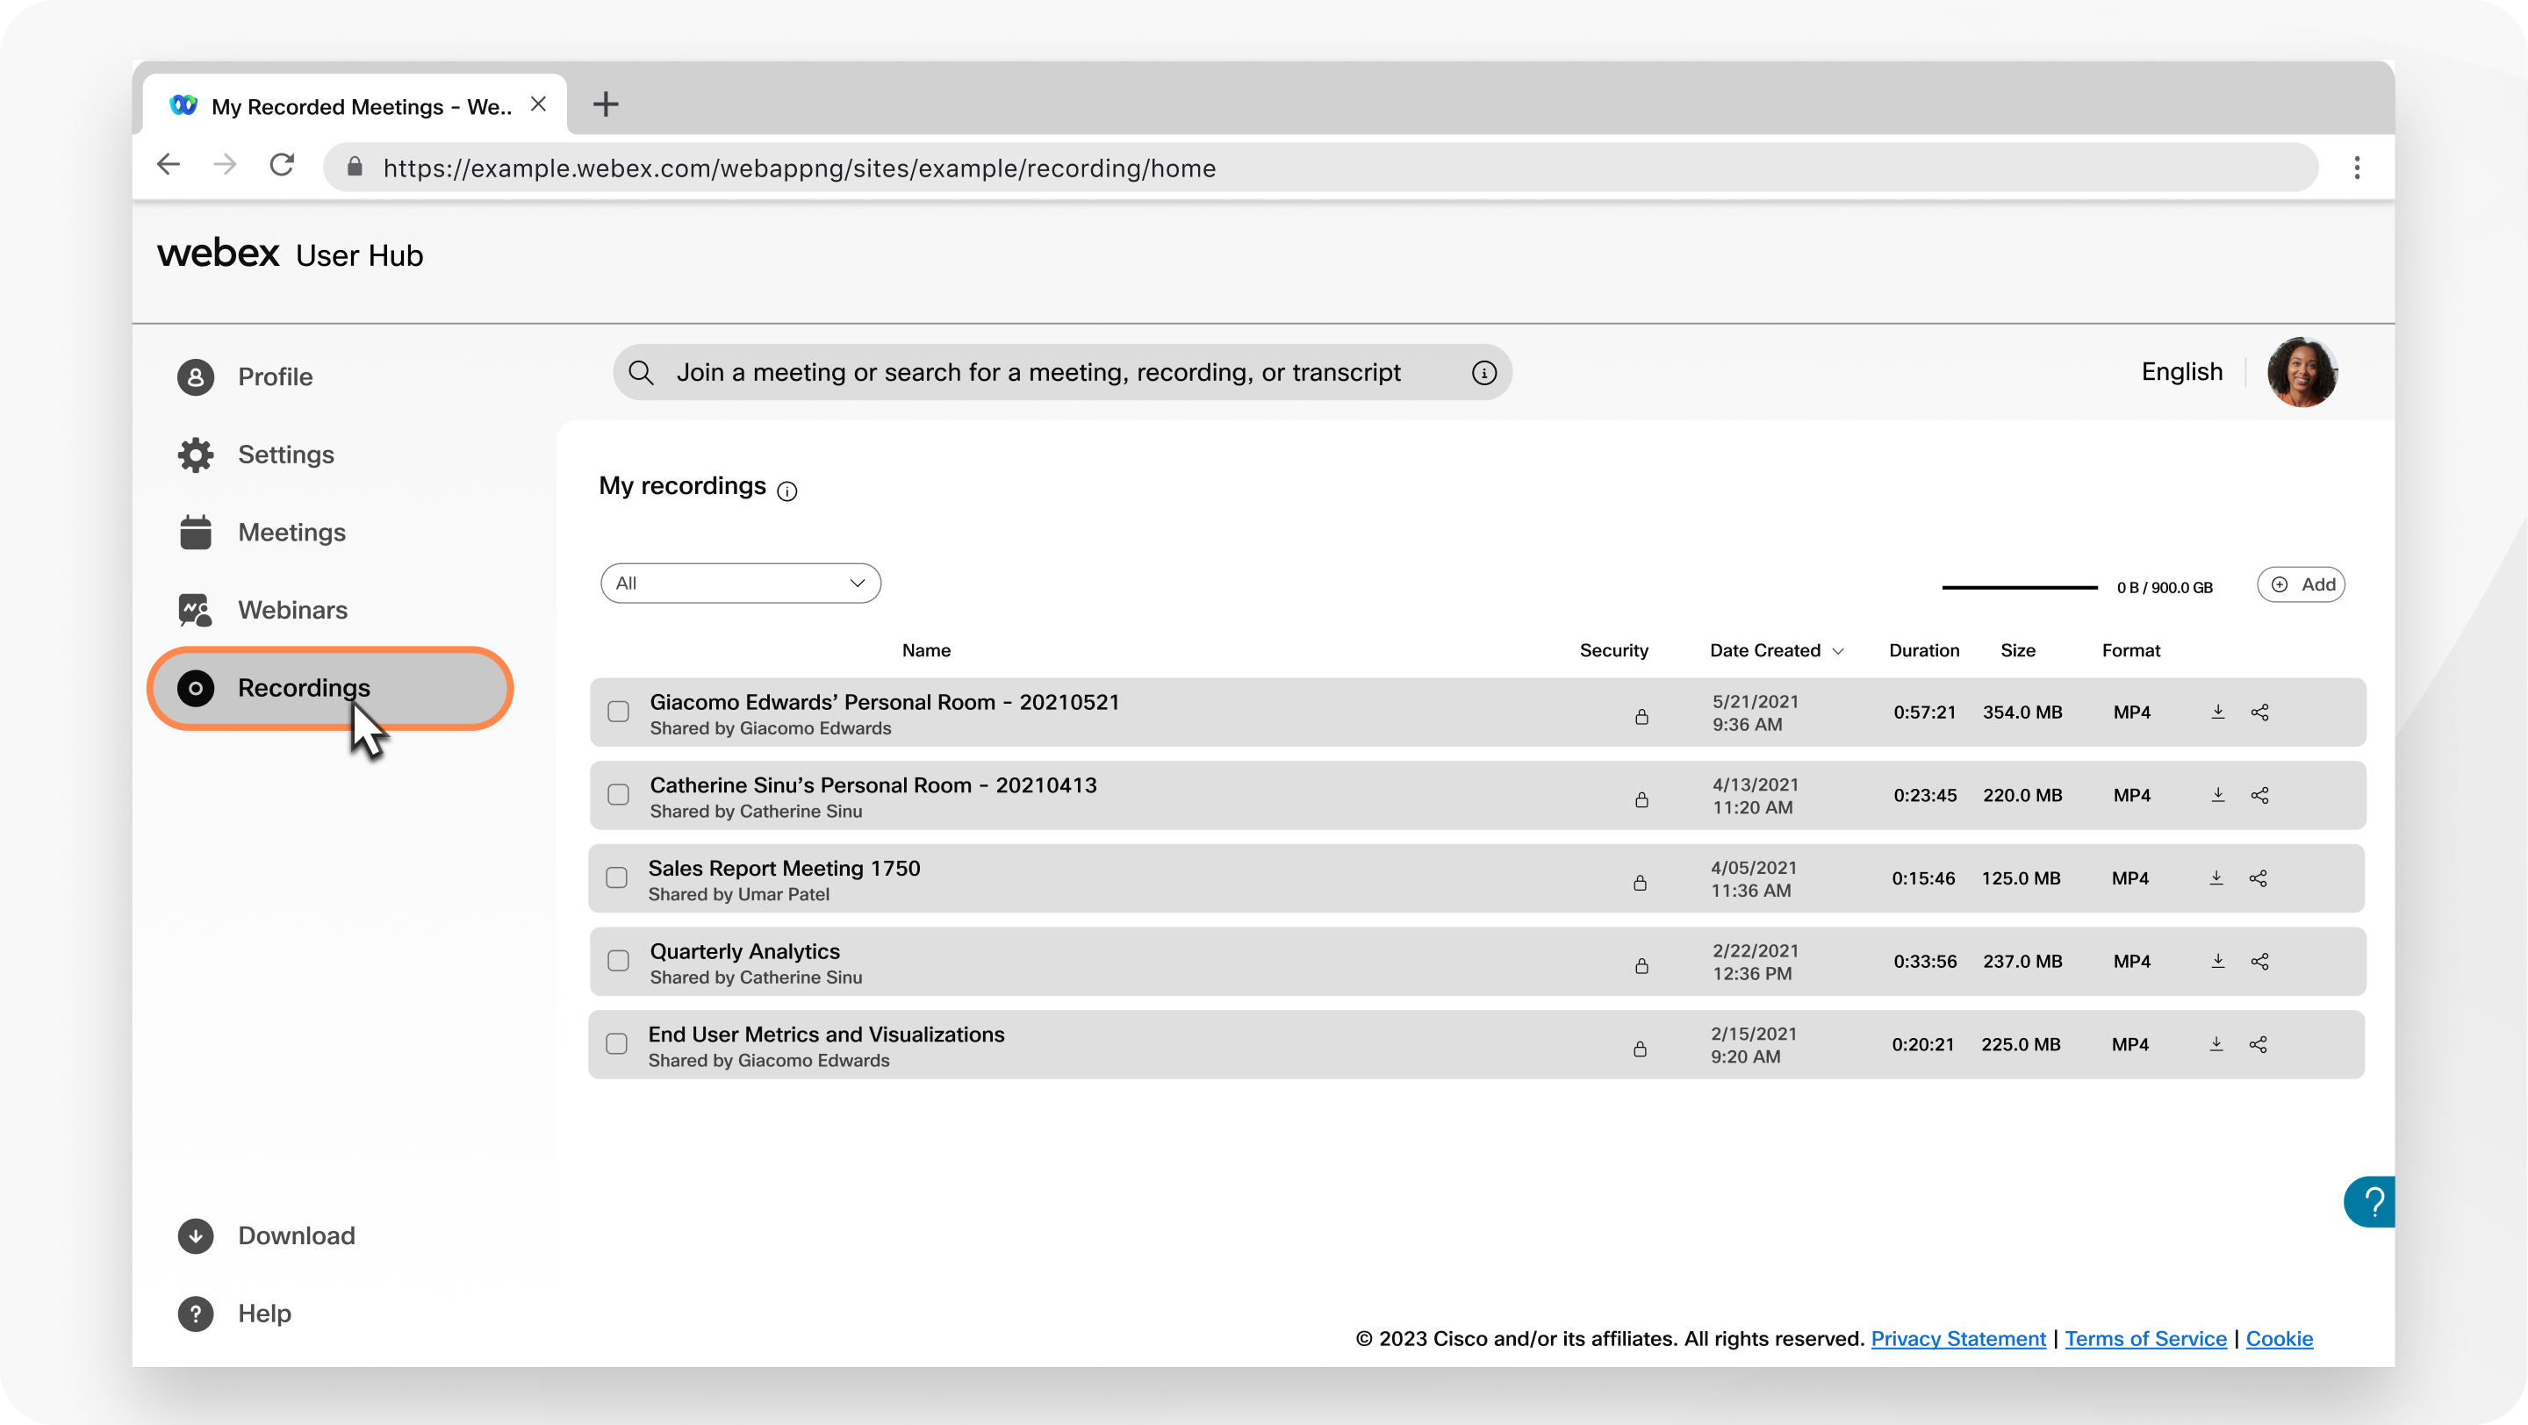Click the Settings gear icon
Screen dimensions: 2528x1425
195,453
